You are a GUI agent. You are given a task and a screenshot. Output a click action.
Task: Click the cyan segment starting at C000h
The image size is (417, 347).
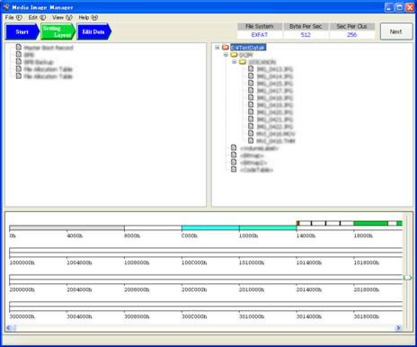coord(210,228)
